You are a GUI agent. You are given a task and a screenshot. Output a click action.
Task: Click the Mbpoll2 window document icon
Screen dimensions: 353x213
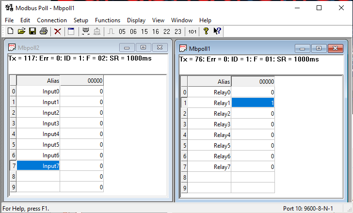(12, 47)
